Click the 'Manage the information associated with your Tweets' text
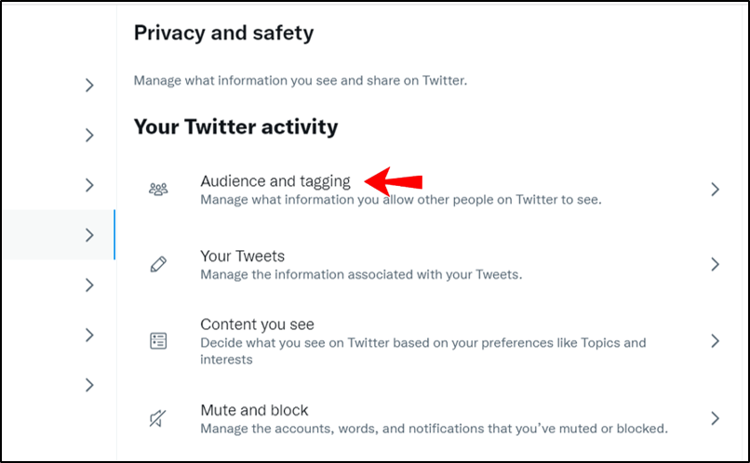Viewport: 750px width, 463px height. click(362, 275)
